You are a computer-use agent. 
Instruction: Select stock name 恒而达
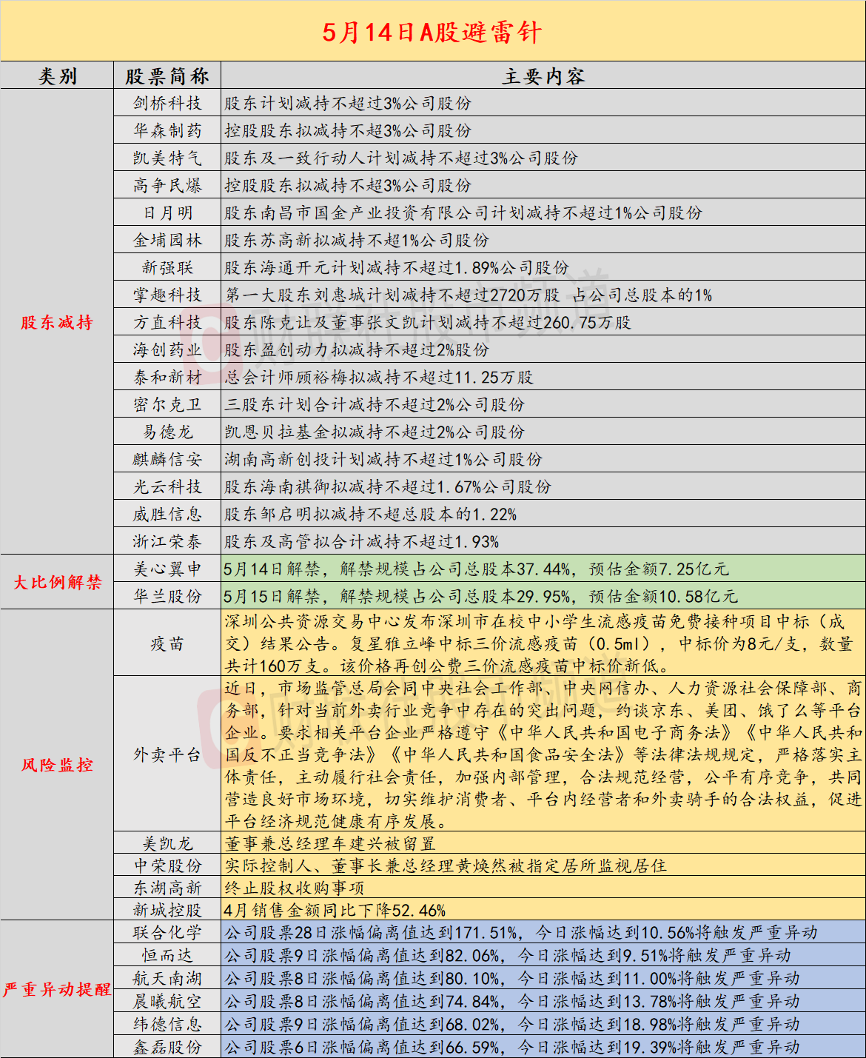pos(167,955)
